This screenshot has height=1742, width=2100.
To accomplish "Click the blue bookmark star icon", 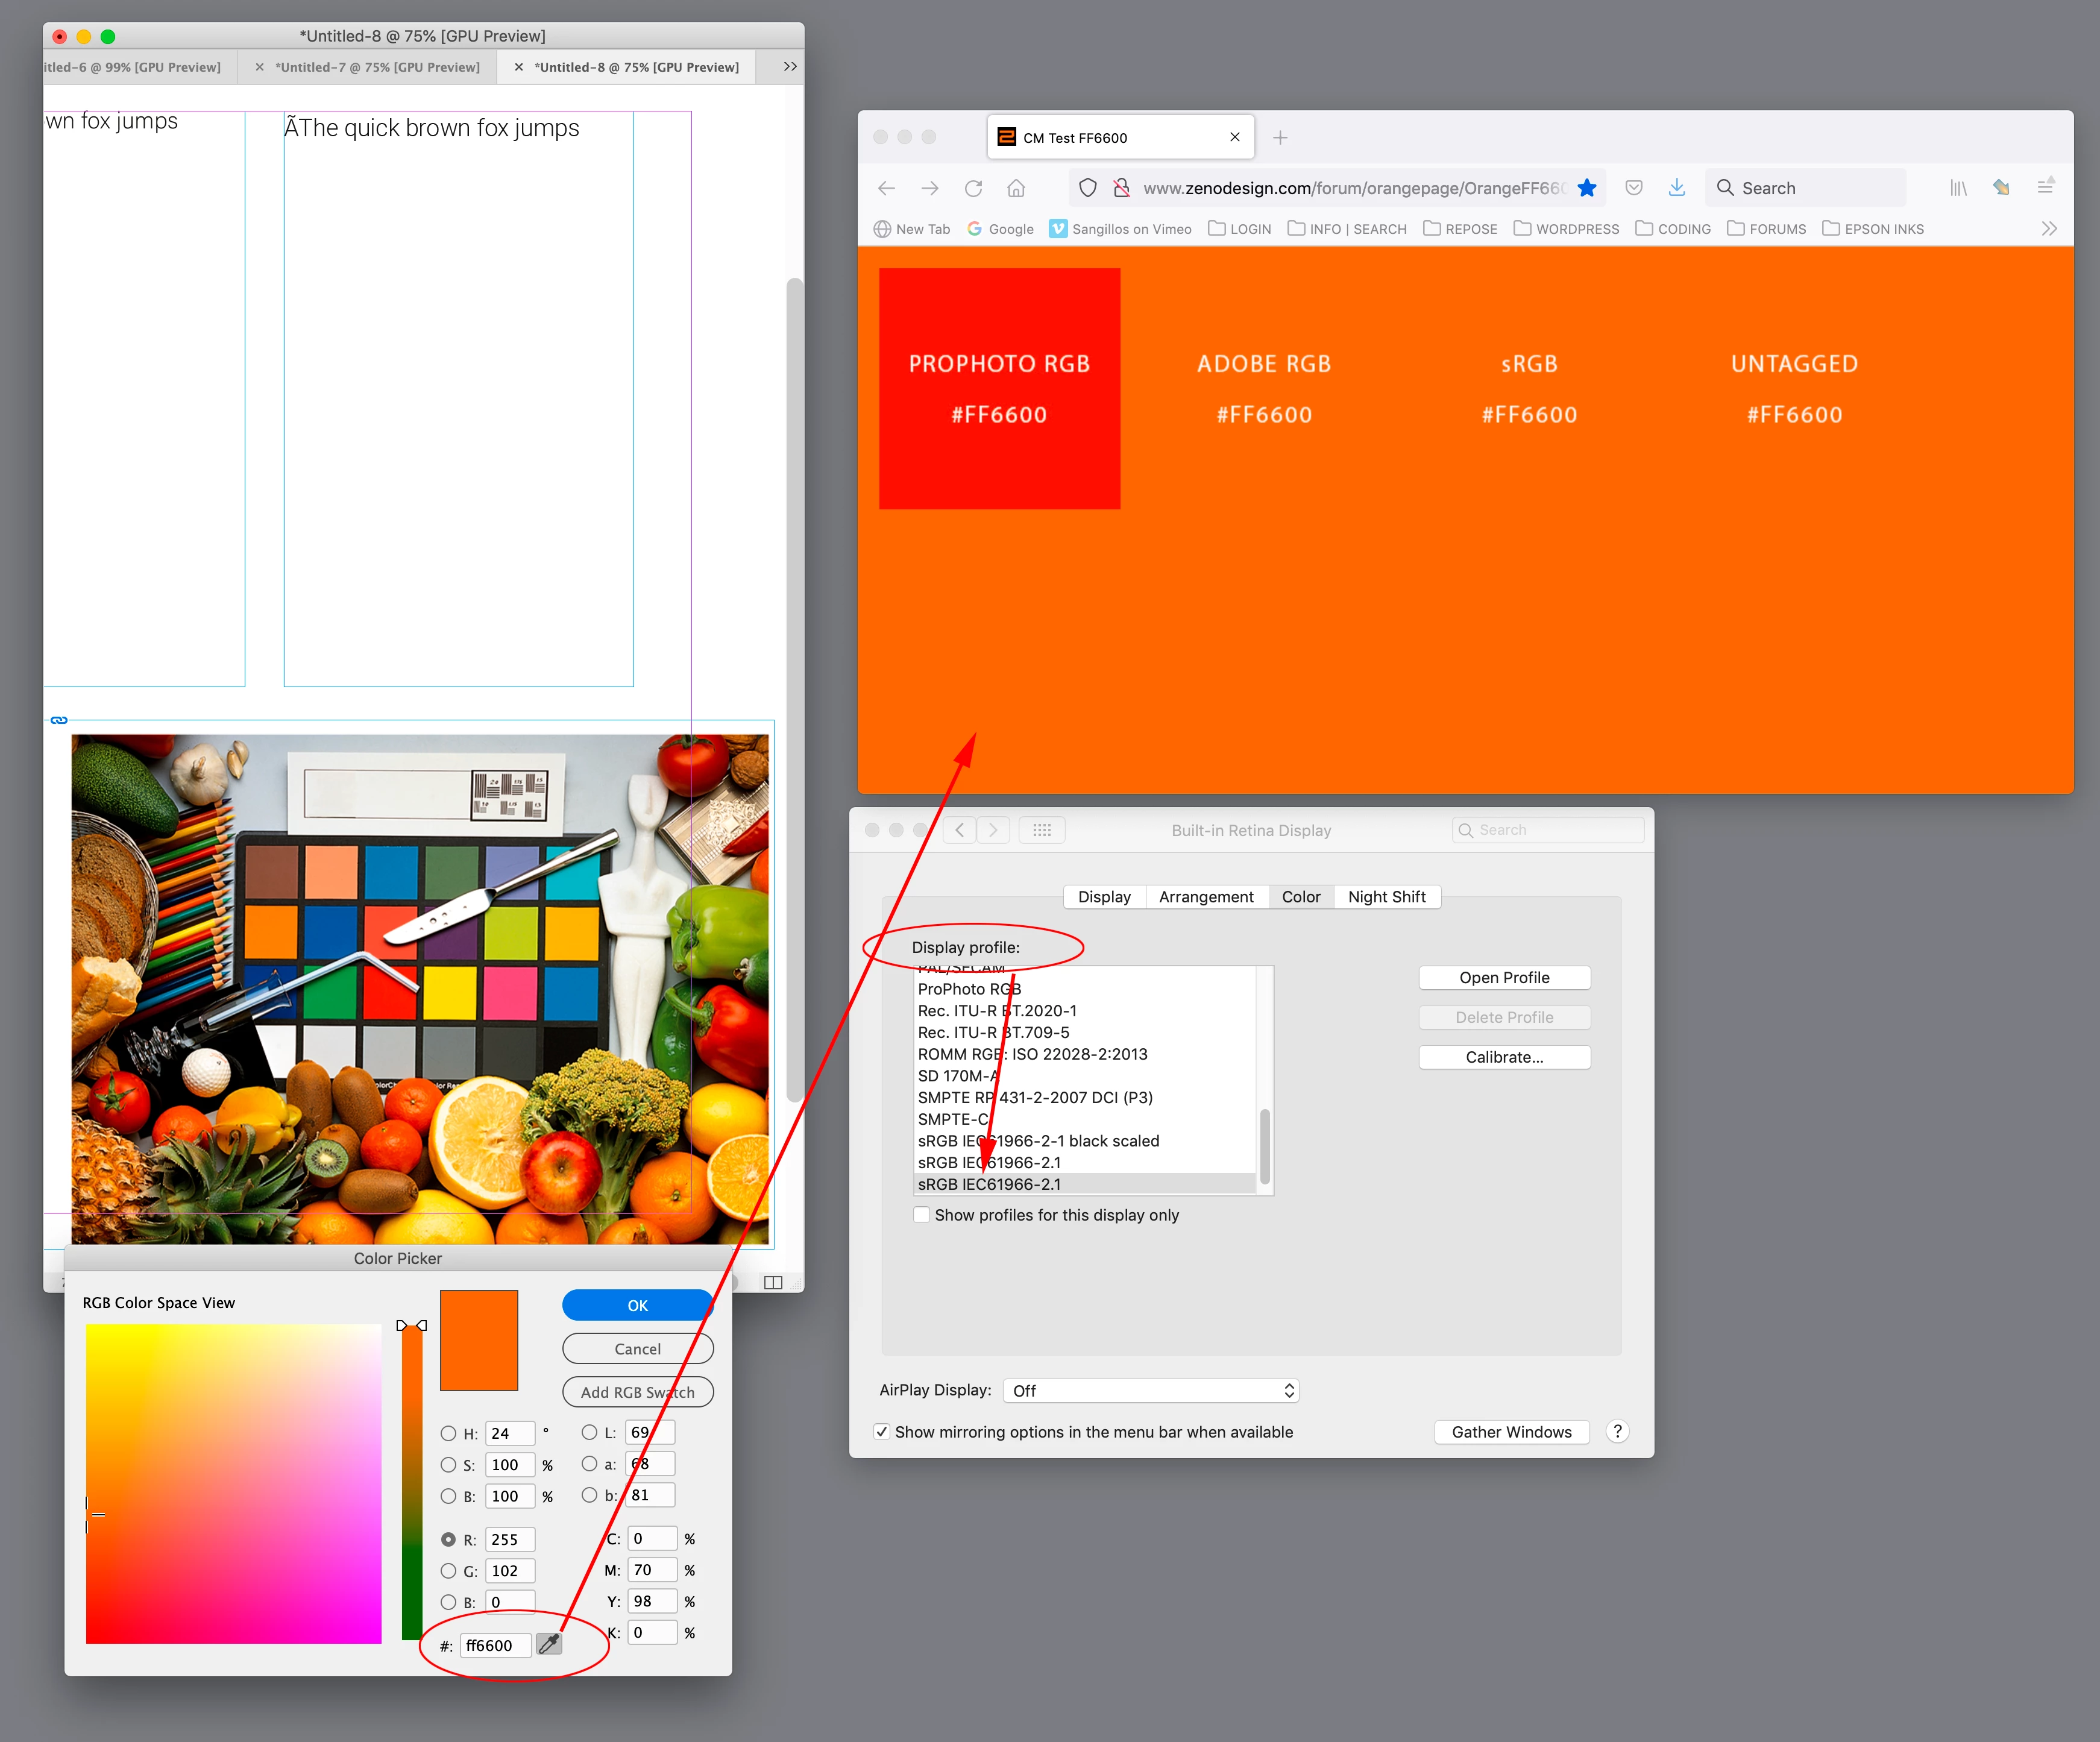I will coord(1587,188).
